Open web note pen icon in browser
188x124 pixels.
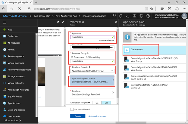tap(170, 9)
